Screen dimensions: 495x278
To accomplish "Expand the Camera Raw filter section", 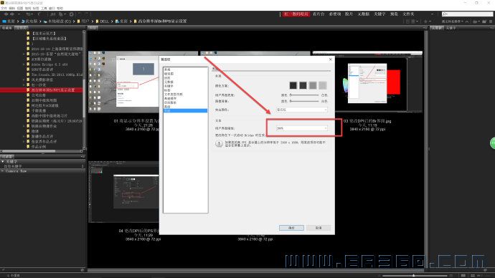I will (x=3, y=171).
